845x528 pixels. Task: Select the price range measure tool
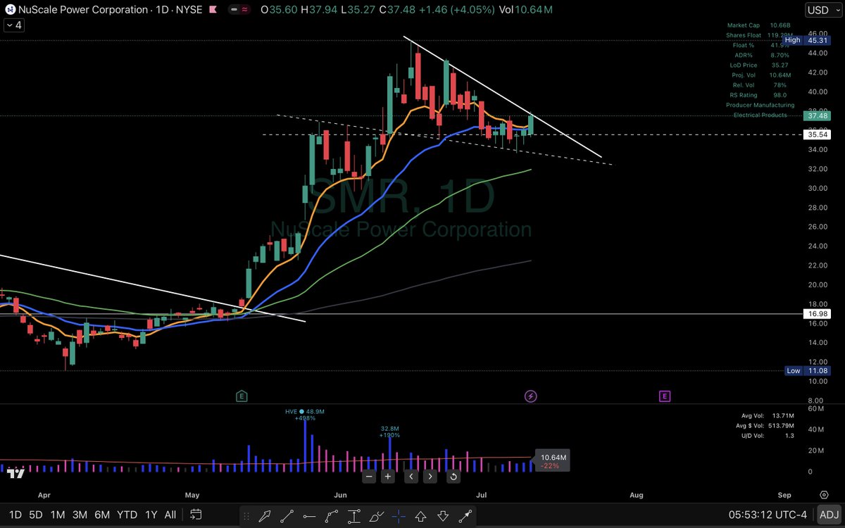(354, 515)
